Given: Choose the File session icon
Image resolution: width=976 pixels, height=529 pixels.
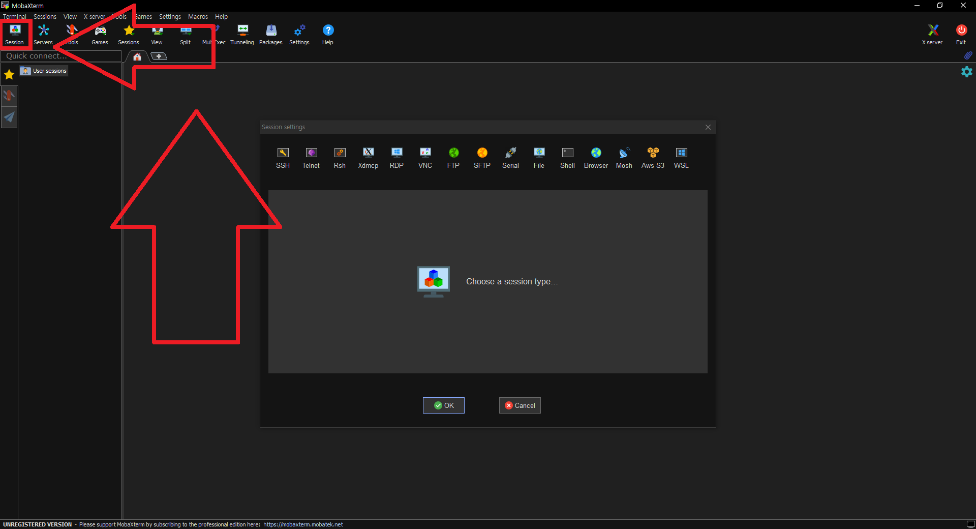Looking at the screenshot, I should pyautogui.click(x=539, y=158).
